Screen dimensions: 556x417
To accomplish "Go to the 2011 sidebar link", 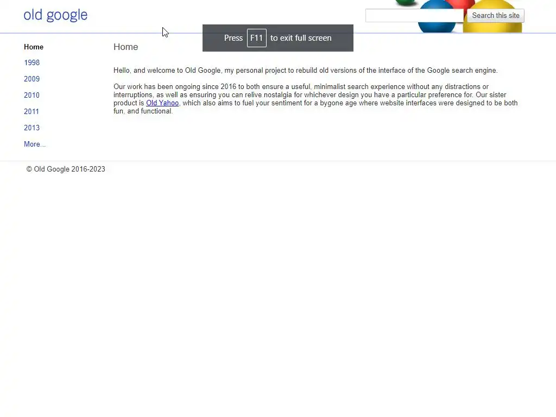I will [x=31, y=112].
